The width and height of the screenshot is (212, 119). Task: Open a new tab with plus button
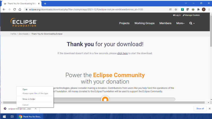45,4
